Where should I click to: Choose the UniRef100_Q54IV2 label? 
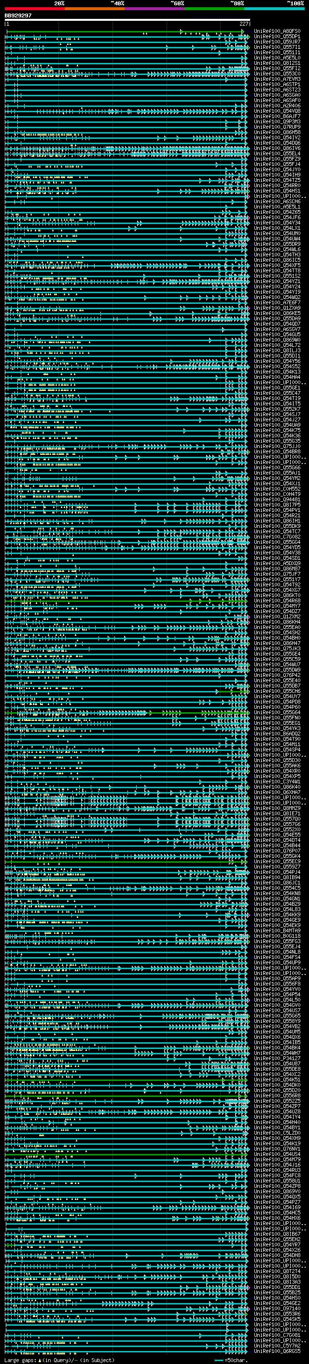(277, 138)
